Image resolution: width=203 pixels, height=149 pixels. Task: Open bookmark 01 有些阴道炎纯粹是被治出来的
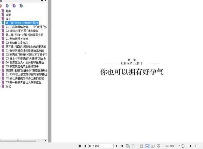point(25,51)
